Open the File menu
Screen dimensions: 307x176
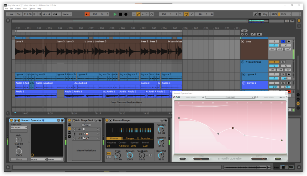7,9
